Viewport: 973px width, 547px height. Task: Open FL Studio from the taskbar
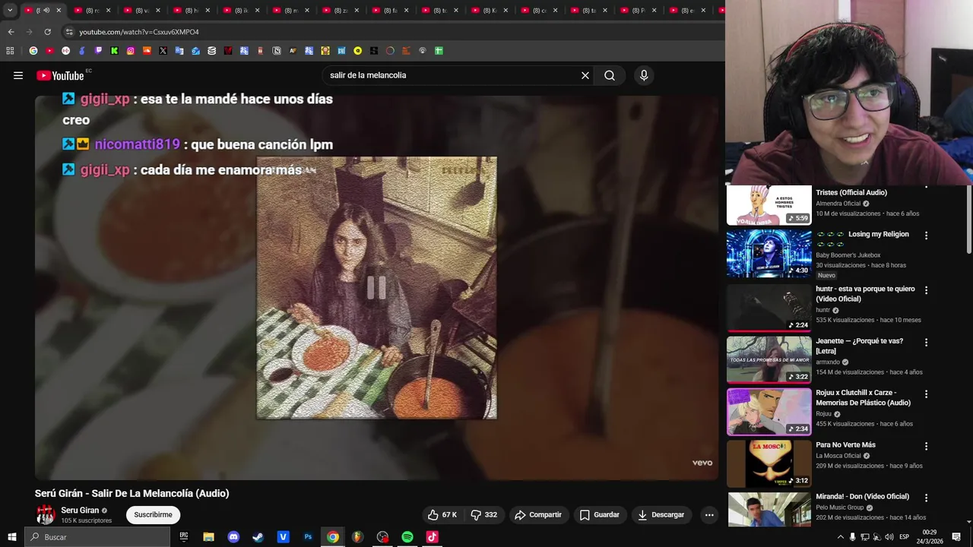[x=357, y=537]
